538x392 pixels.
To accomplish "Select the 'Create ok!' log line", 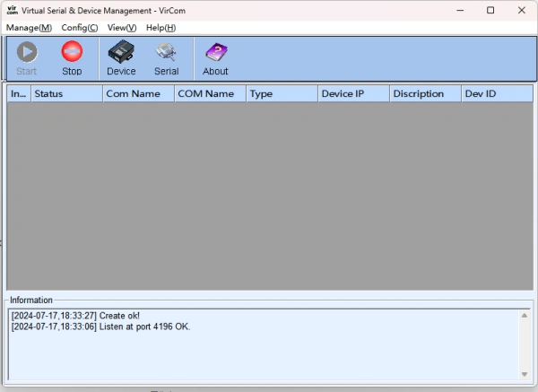I will (75, 316).
